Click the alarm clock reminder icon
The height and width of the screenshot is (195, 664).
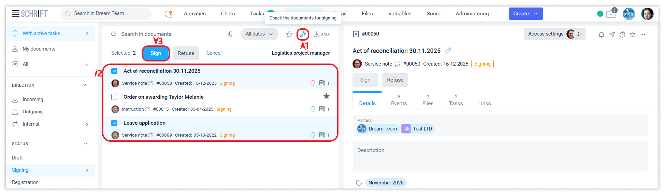coord(622,34)
